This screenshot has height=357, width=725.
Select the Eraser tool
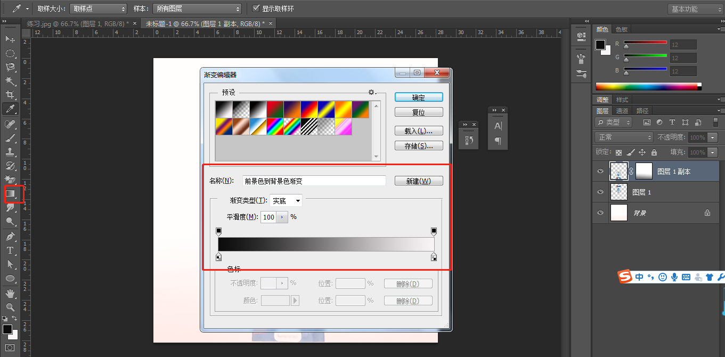[10, 179]
